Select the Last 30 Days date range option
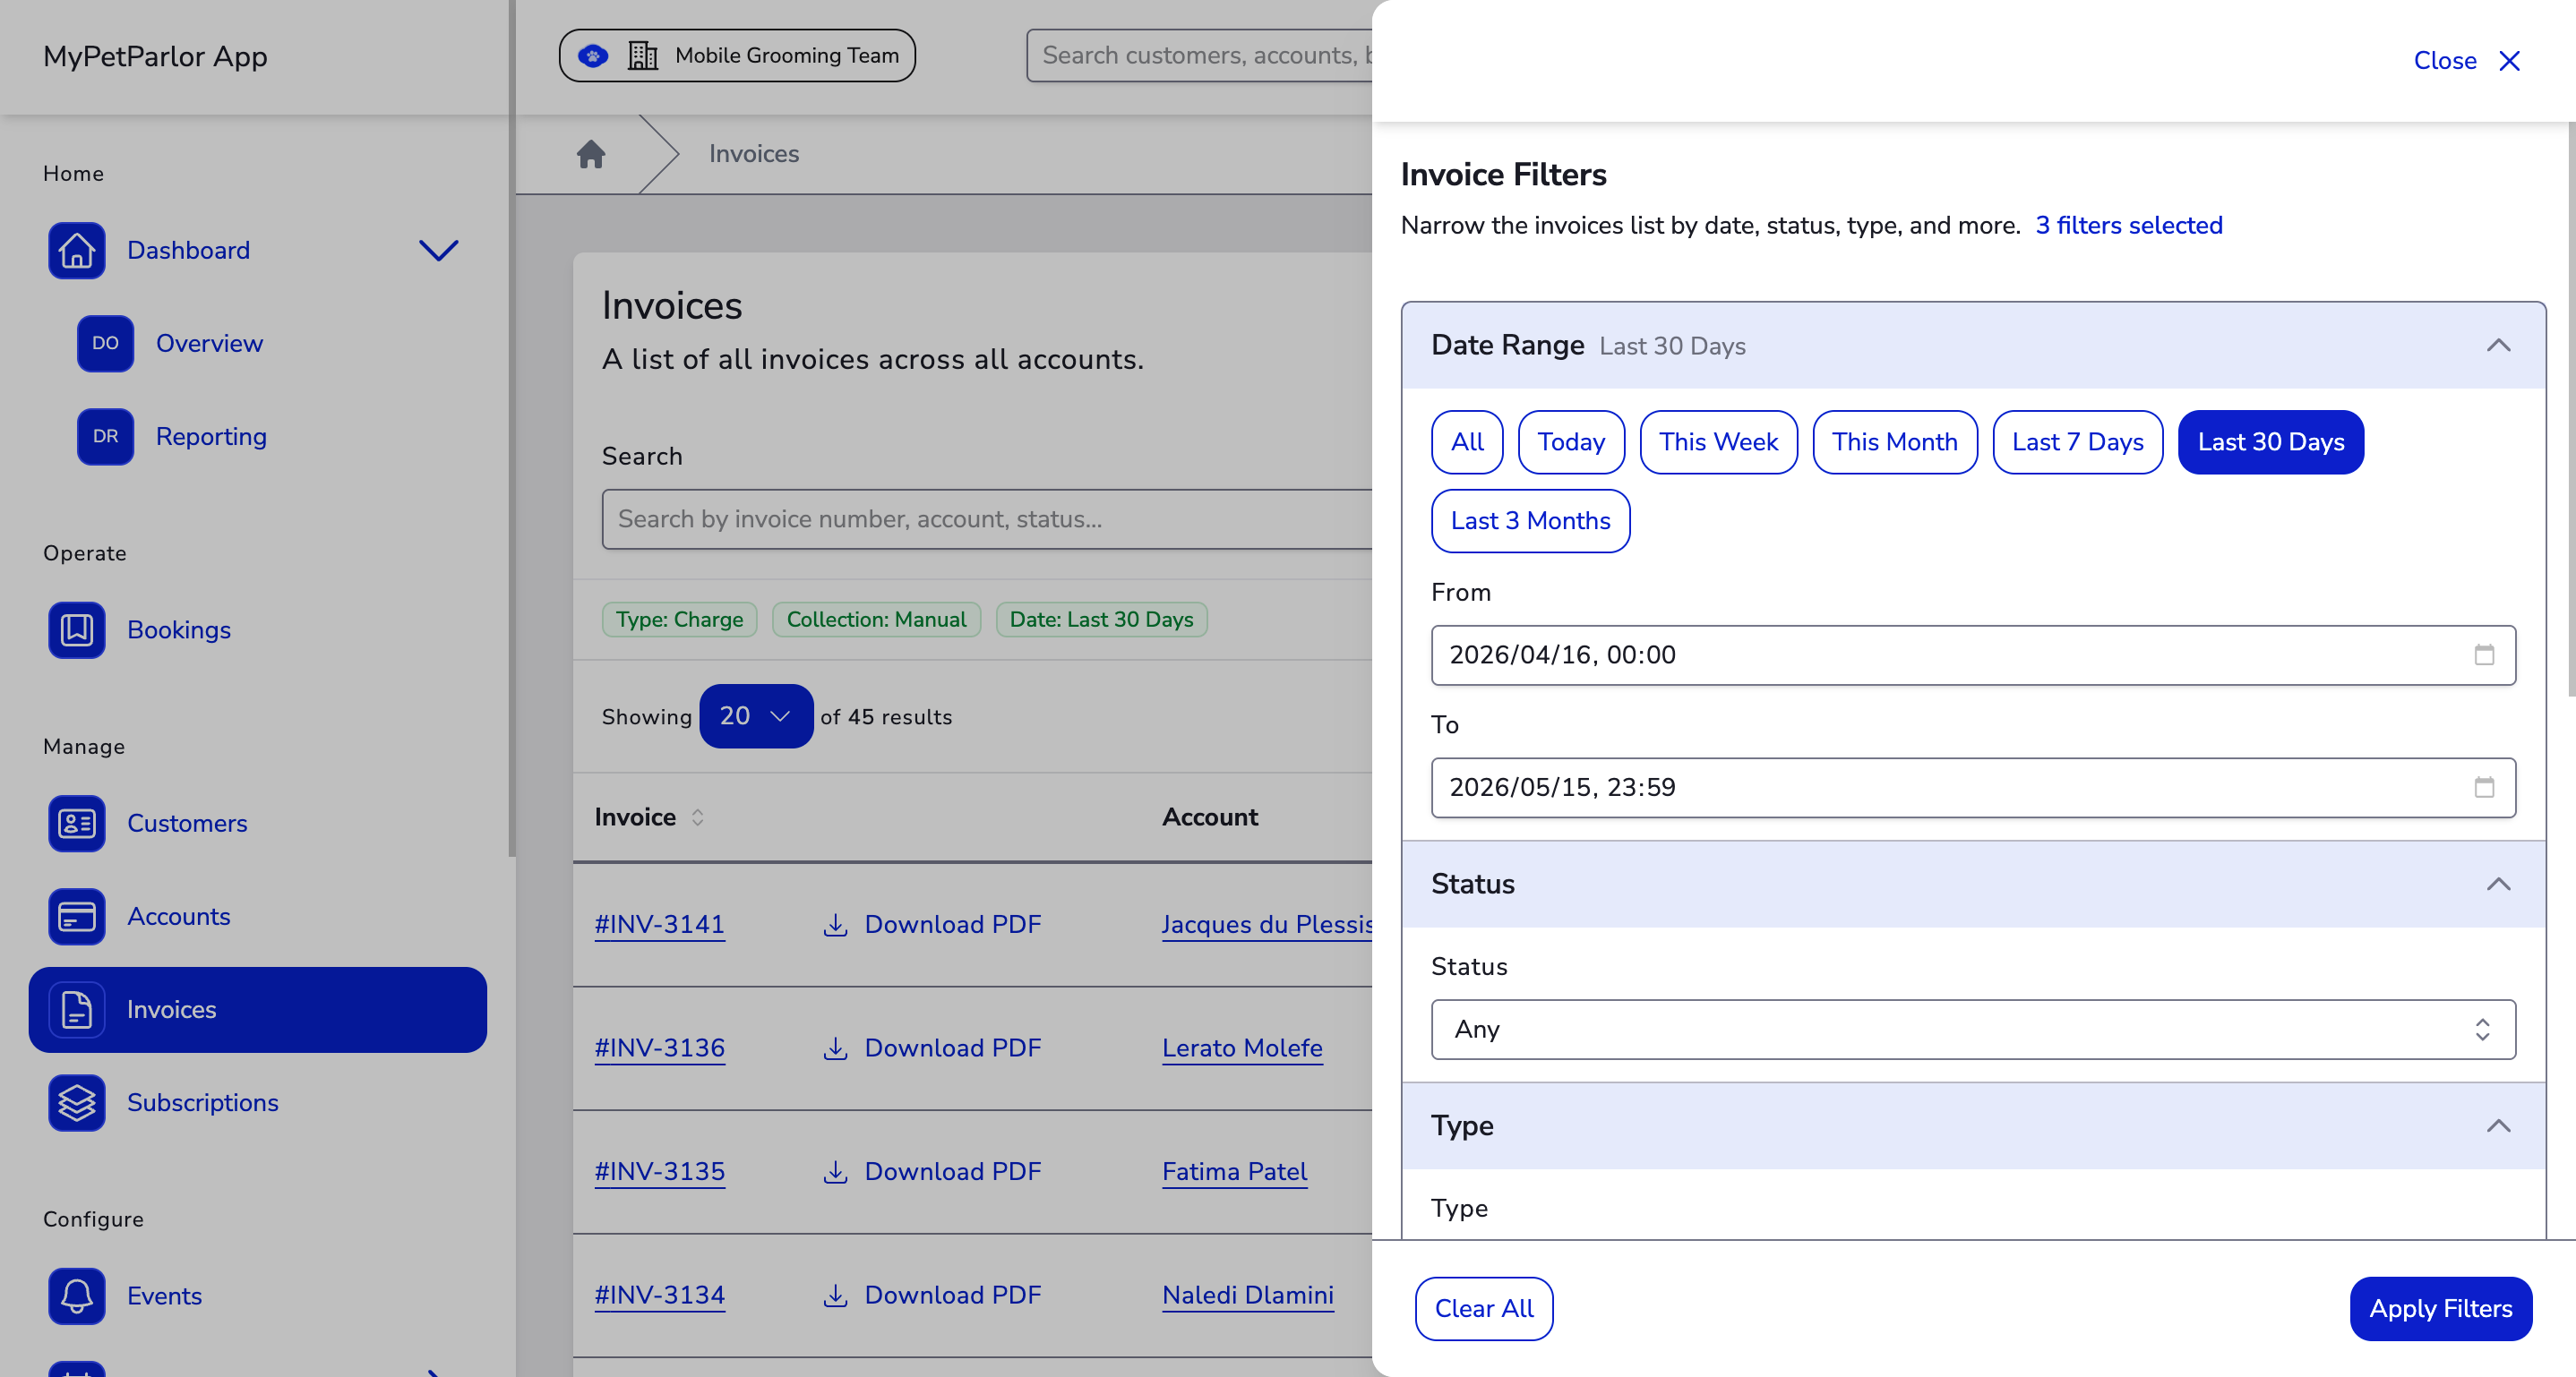The height and width of the screenshot is (1377, 2576). pyautogui.click(x=2271, y=441)
